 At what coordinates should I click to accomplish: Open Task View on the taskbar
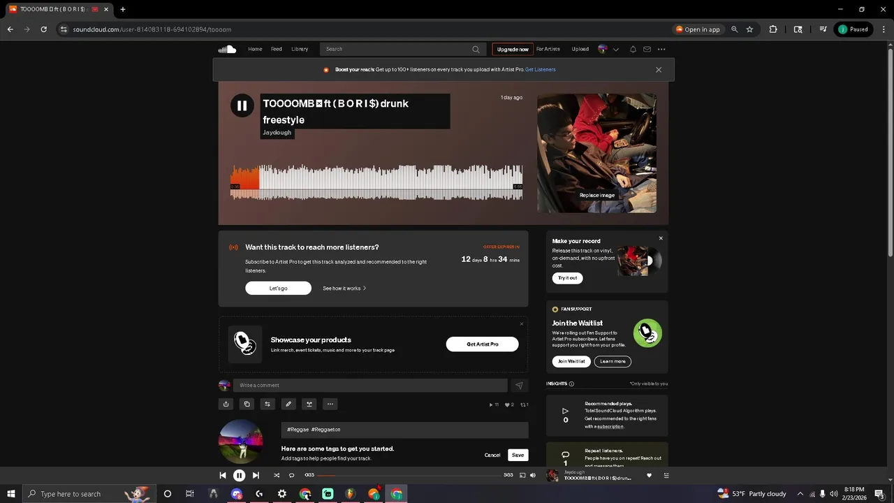click(189, 494)
